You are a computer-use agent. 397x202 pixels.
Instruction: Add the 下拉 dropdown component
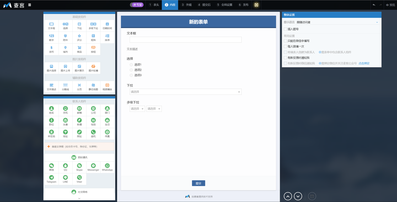(79, 26)
